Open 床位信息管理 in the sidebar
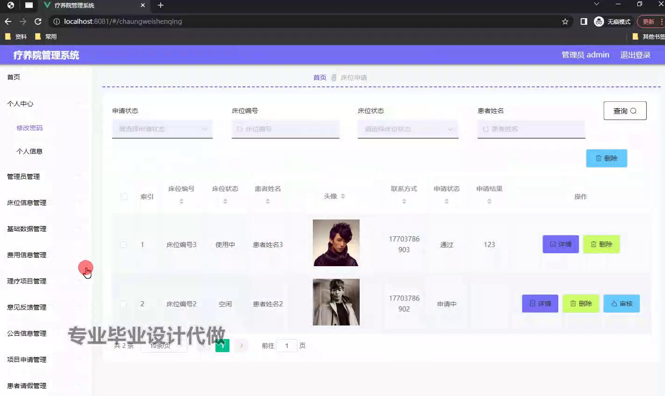Image resolution: width=665 pixels, height=396 pixels. 27,203
